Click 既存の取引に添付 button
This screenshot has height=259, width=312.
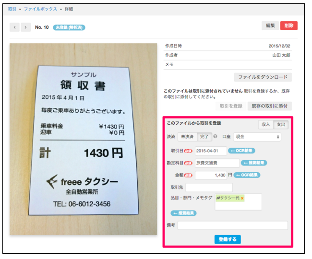pos(270,106)
